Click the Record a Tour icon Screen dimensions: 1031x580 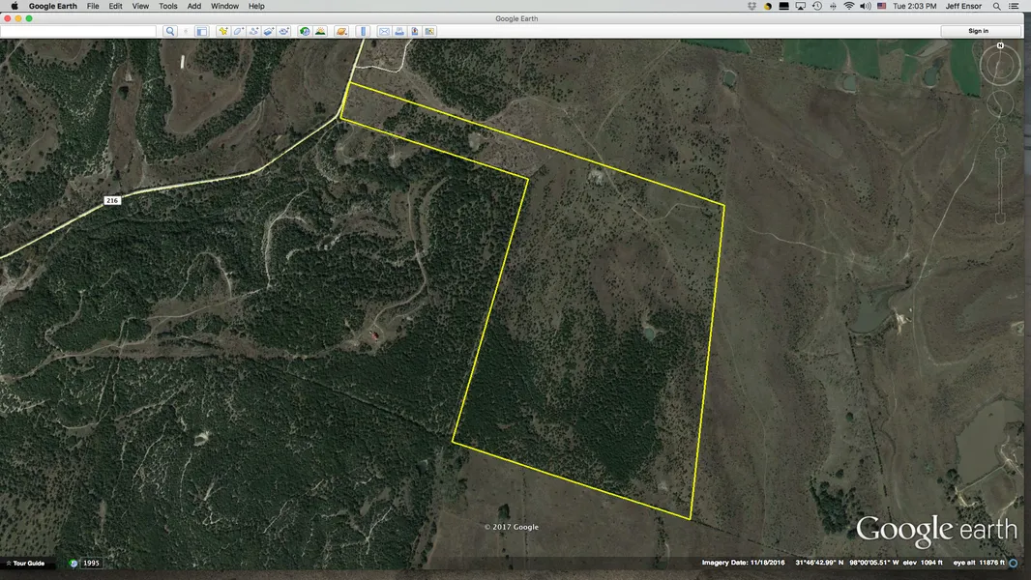pos(282,31)
